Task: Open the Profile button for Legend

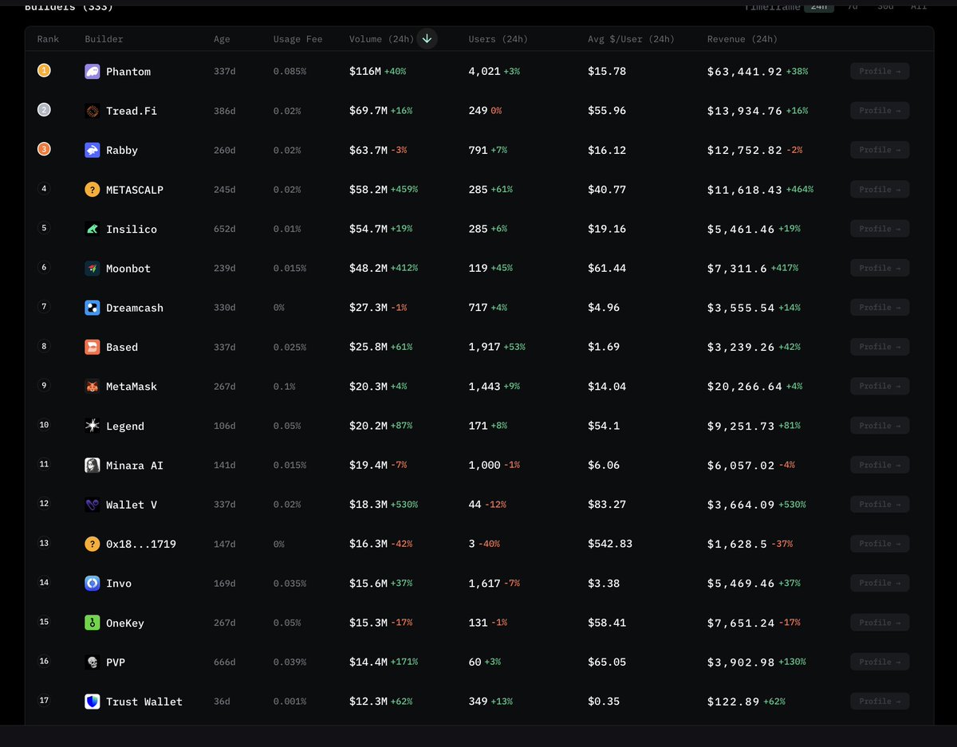Action: click(x=880, y=426)
